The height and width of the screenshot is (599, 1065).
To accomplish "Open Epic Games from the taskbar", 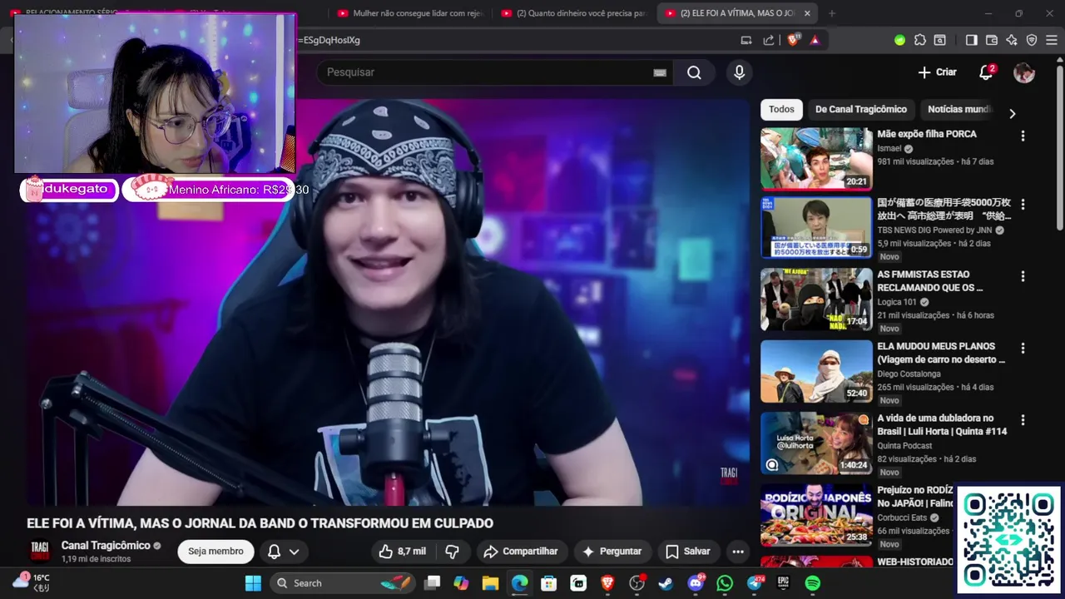I will [783, 583].
